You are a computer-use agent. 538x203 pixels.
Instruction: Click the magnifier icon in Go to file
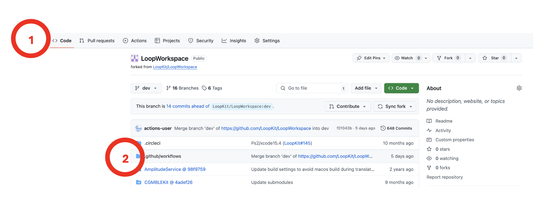(x=283, y=88)
